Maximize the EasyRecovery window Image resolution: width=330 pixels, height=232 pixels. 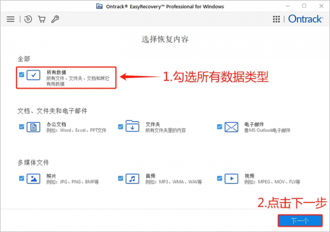click(x=304, y=6)
